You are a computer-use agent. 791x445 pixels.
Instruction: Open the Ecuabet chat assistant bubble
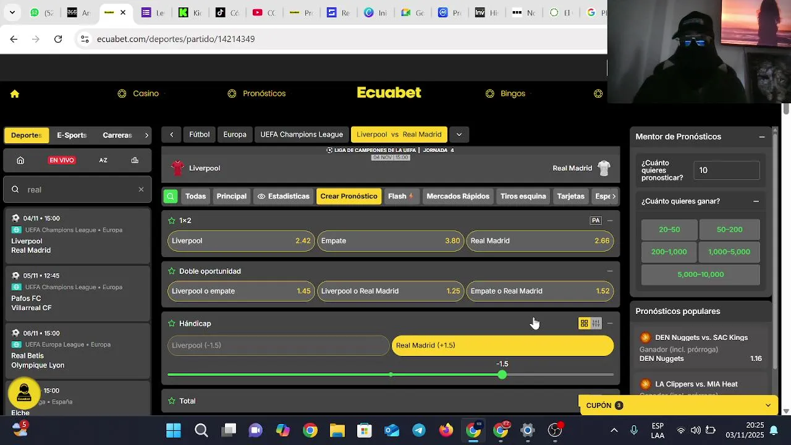point(24,393)
